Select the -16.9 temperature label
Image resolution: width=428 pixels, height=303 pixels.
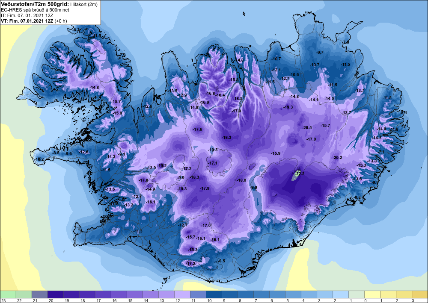tap(205, 103)
